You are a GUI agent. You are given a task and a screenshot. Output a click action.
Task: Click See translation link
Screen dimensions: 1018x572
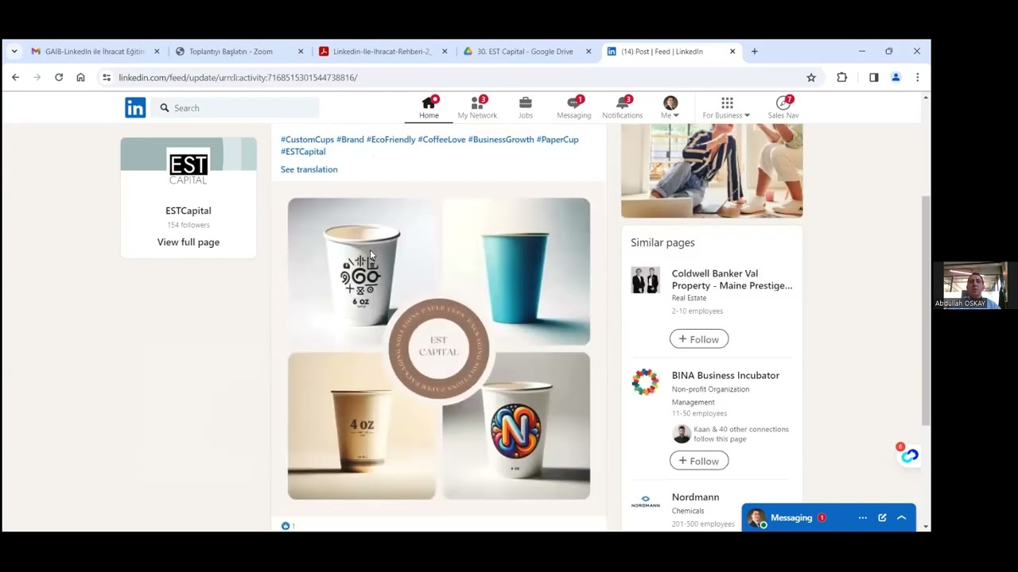309,169
